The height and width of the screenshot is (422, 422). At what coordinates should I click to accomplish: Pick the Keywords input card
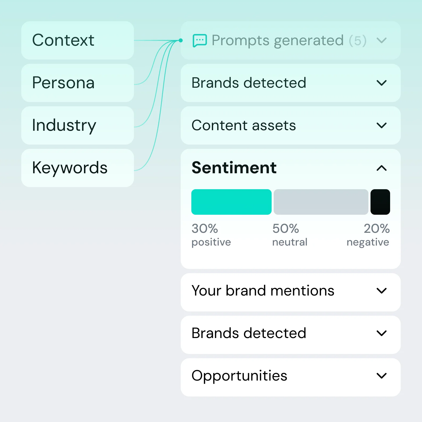coord(77,168)
